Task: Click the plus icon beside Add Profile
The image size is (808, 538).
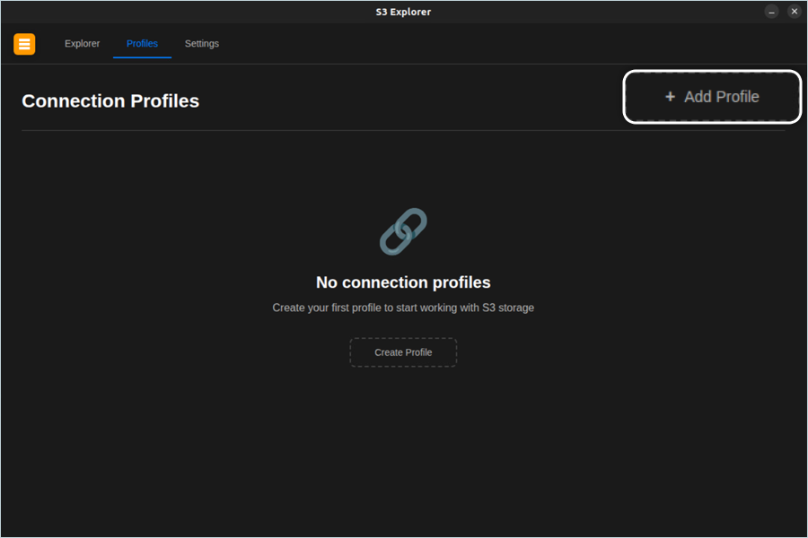Action: pos(670,97)
